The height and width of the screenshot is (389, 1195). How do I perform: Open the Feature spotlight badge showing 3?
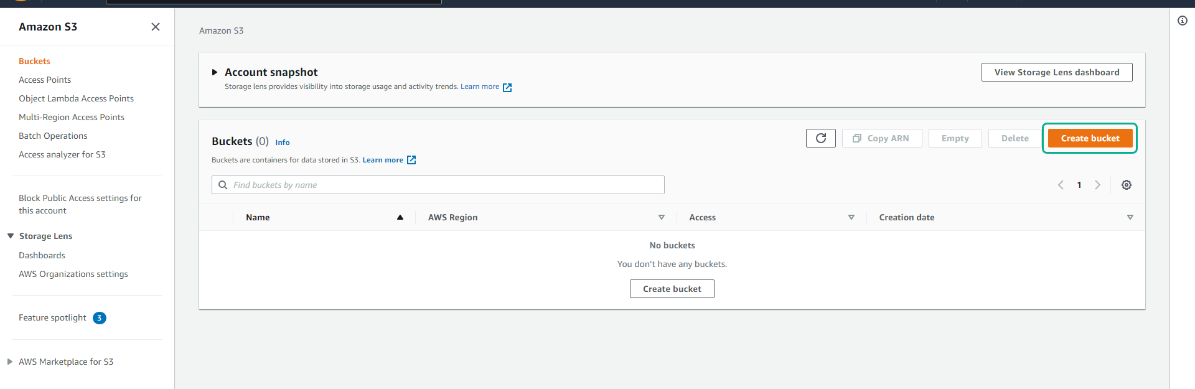[x=99, y=318]
